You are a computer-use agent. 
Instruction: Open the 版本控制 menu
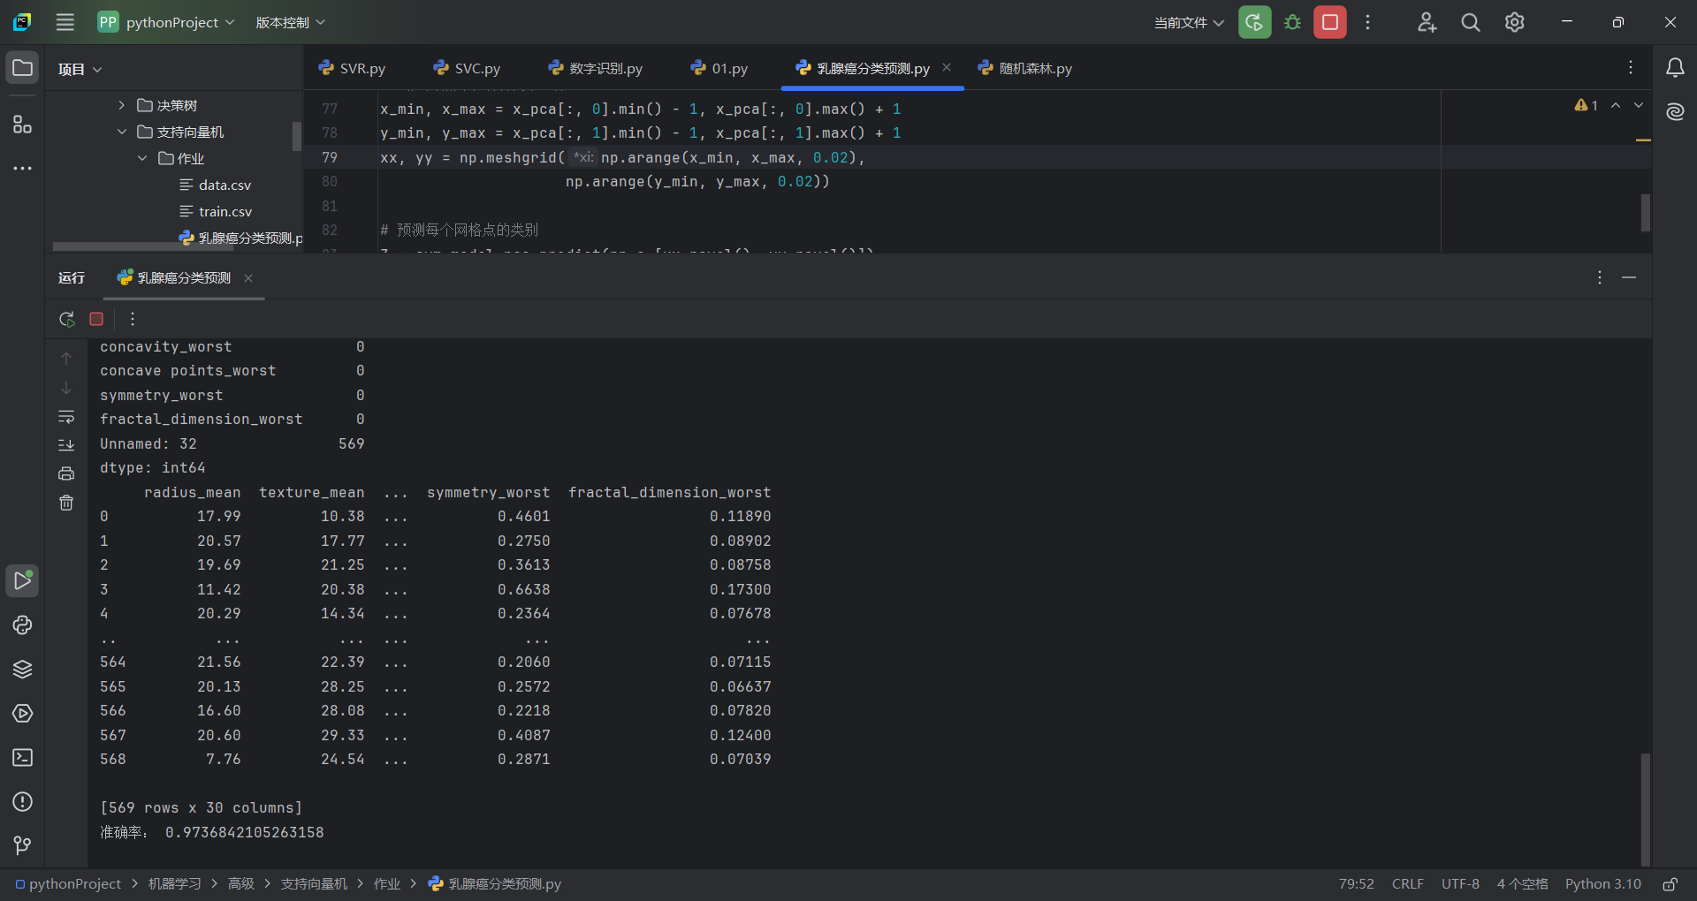pos(291,22)
